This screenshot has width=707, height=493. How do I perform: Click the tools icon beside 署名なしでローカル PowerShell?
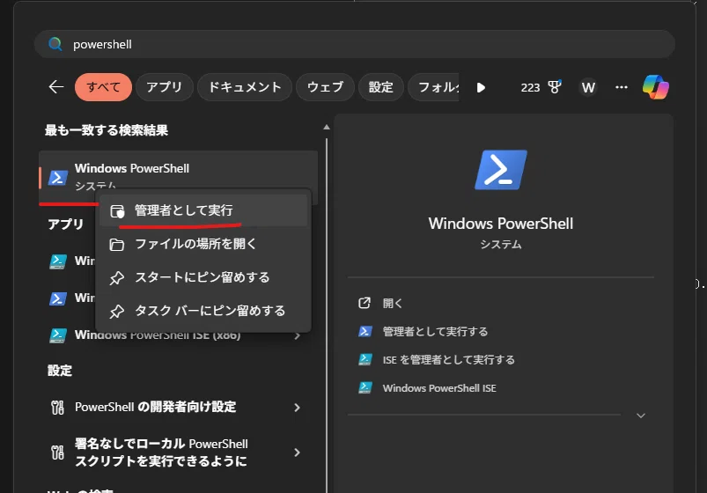click(x=57, y=453)
